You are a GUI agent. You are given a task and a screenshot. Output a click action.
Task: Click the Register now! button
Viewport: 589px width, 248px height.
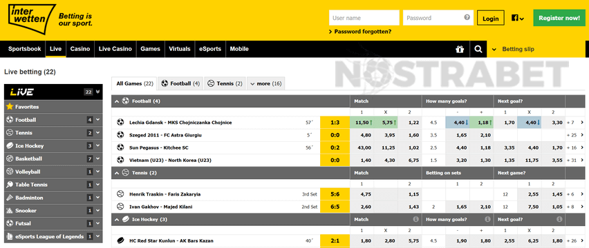tap(559, 18)
